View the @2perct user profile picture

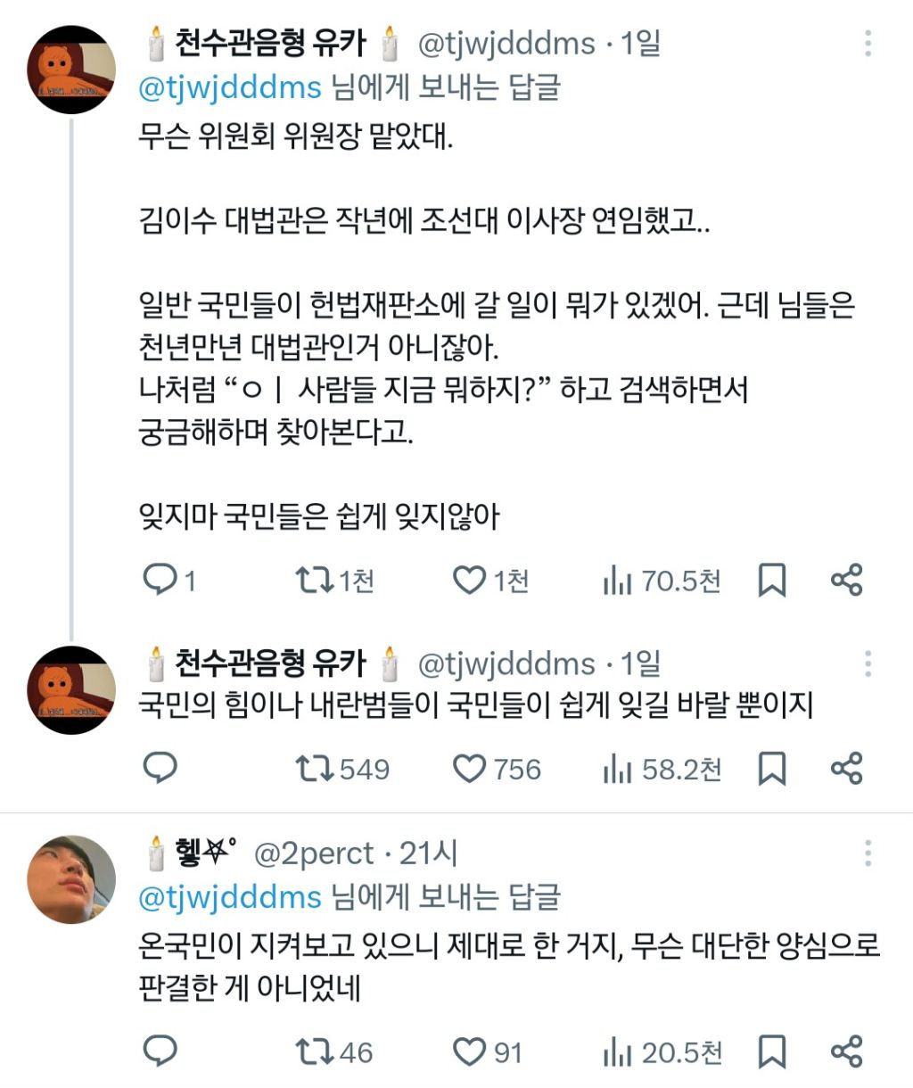[x=72, y=880]
